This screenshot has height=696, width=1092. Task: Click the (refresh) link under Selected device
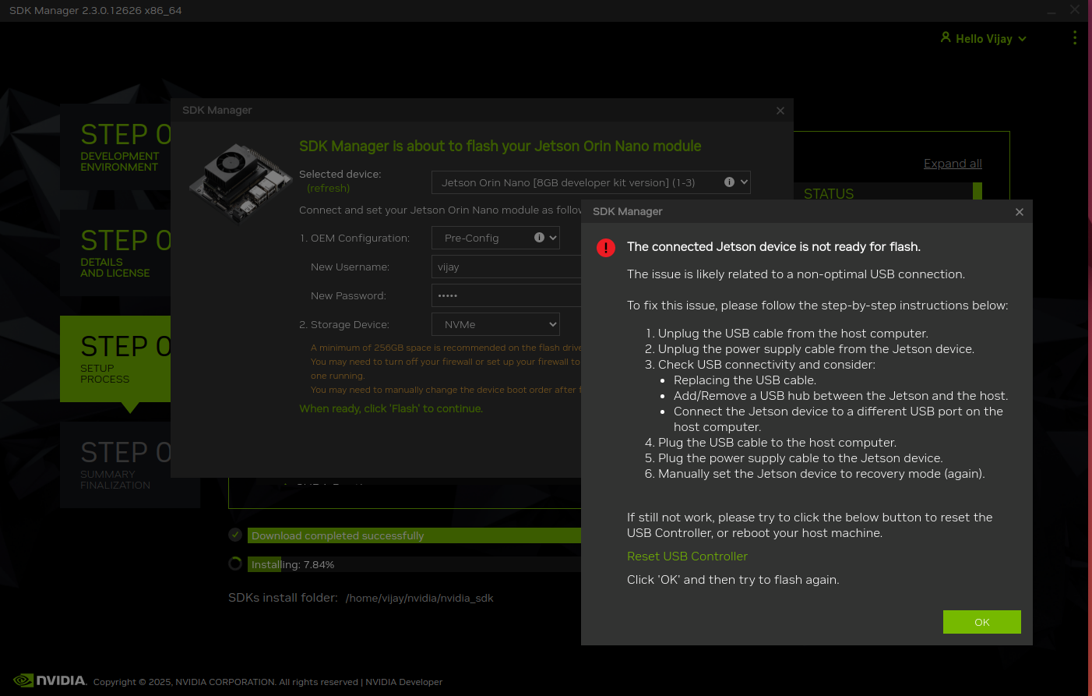(x=329, y=189)
